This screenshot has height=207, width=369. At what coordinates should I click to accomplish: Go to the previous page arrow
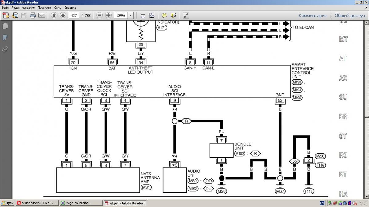point(54,15)
